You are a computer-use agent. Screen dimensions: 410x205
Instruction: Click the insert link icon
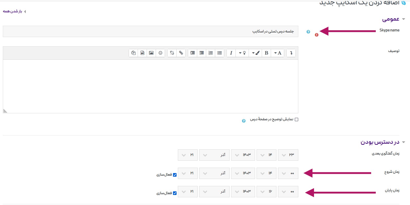181,53
